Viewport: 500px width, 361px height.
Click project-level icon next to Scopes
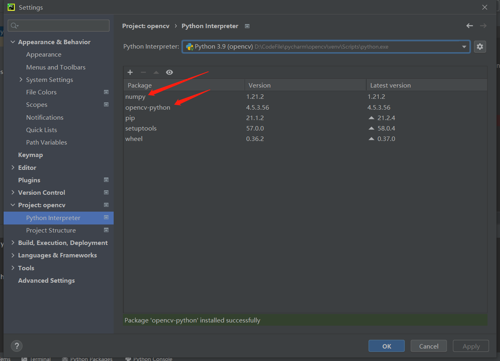coord(106,104)
